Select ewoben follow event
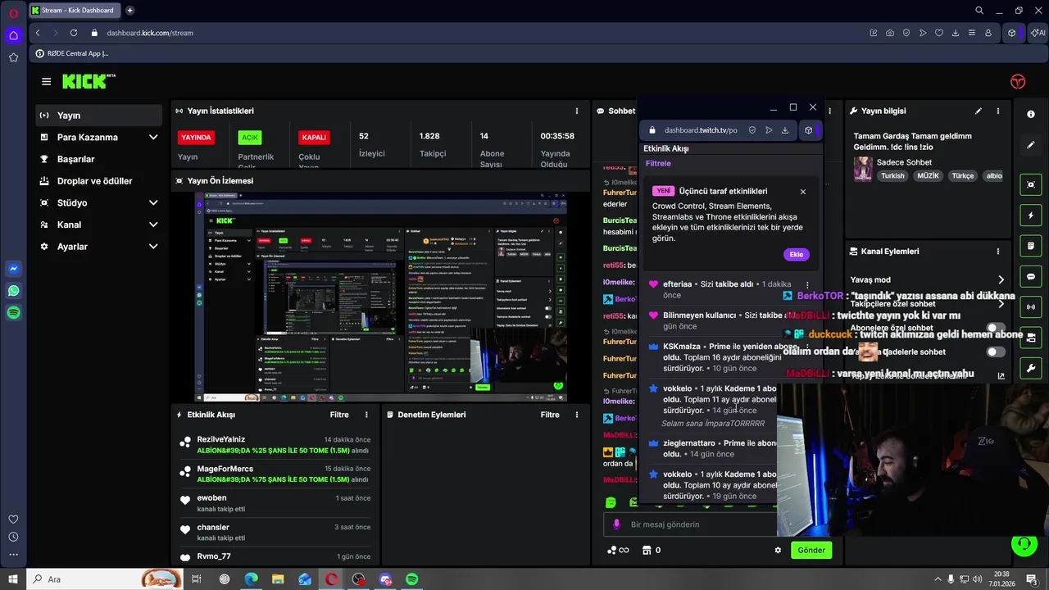Screen dimensions: 1049x590 click(x=275, y=503)
